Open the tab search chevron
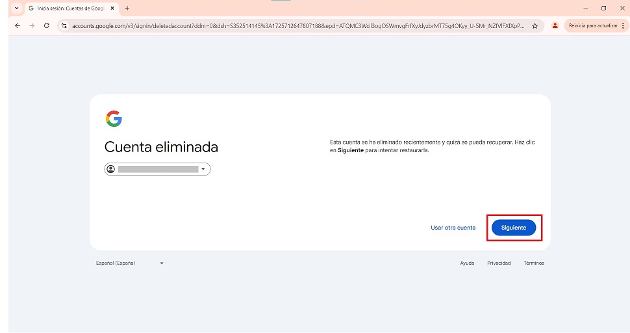630x333 pixels. point(16,8)
